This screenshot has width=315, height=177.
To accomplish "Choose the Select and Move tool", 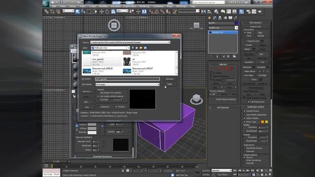I will 101,11.
